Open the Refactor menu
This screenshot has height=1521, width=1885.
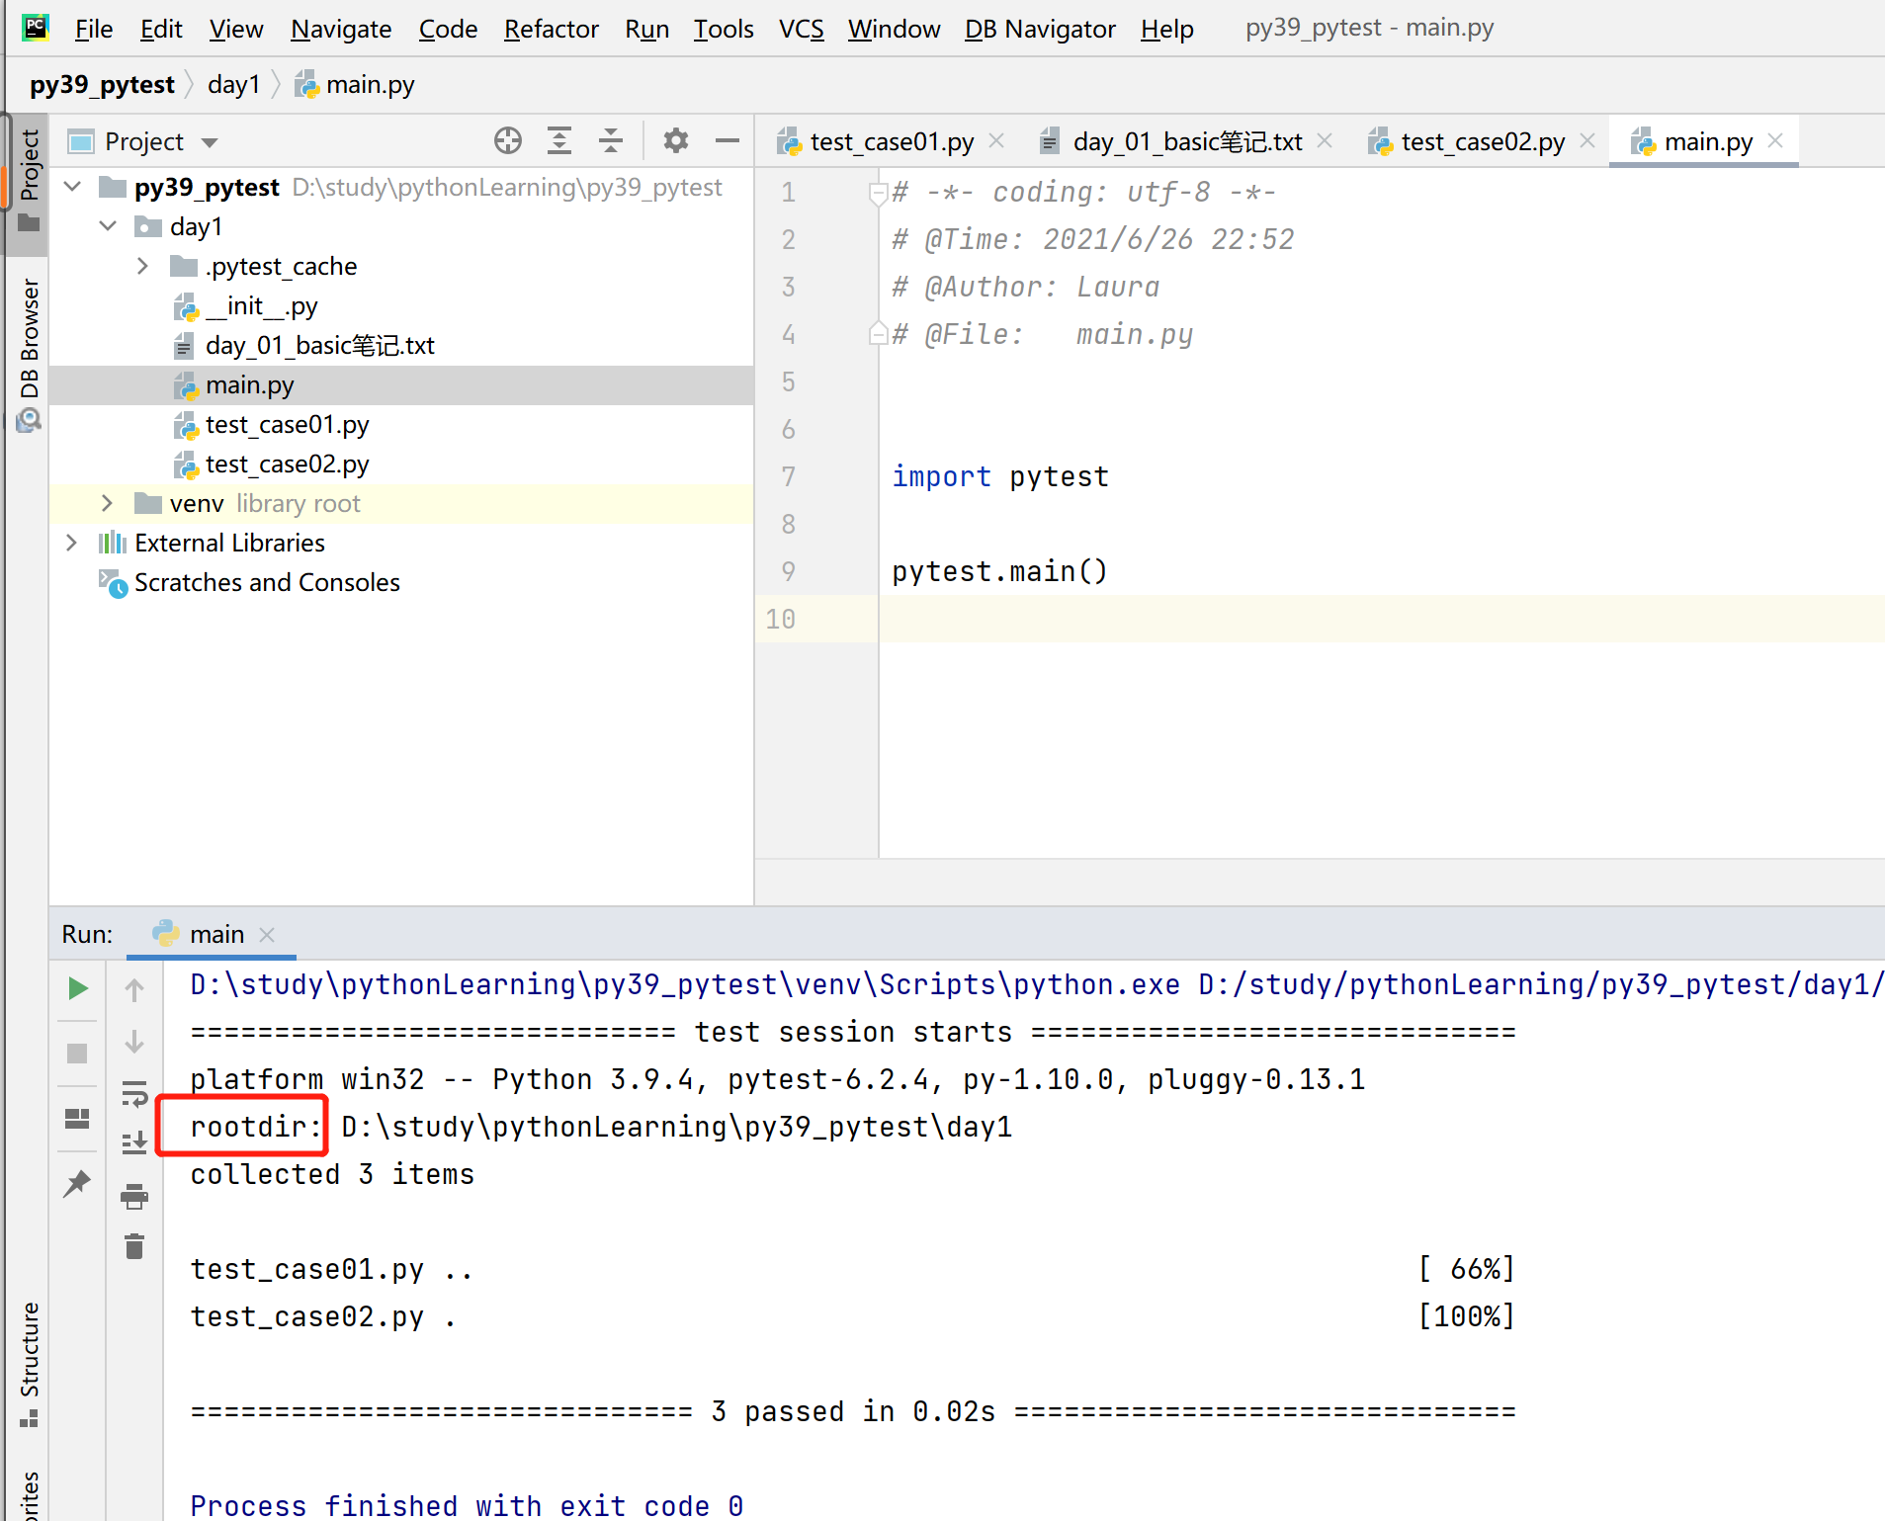click(551, 29)
